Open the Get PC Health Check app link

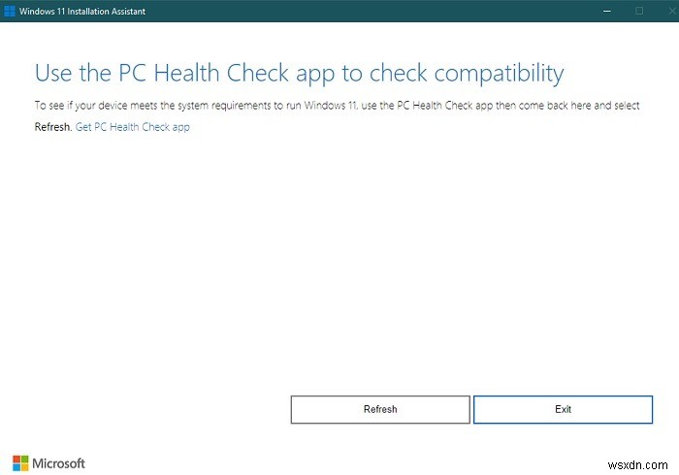point(133,127)
